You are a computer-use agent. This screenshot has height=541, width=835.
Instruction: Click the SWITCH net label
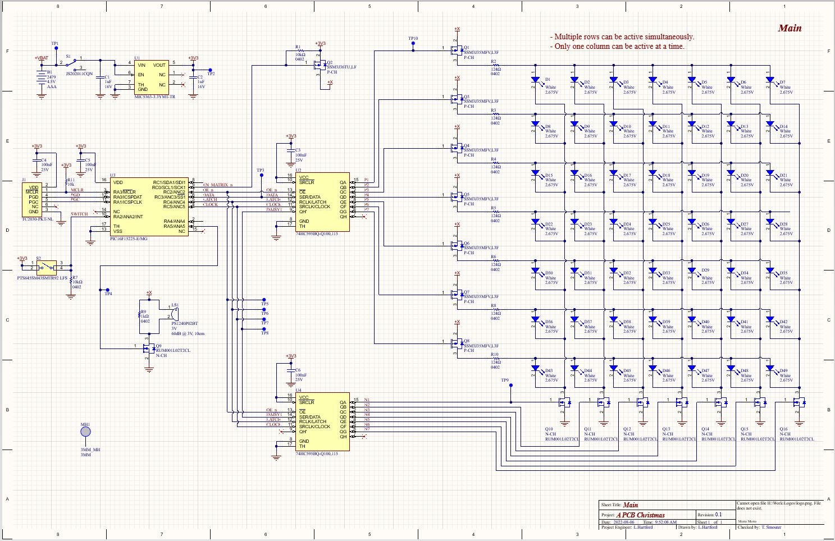(79, 214)
